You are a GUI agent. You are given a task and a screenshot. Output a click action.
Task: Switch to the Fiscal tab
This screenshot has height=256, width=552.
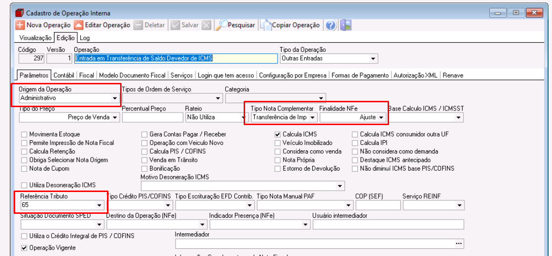(x=87, y=75)
